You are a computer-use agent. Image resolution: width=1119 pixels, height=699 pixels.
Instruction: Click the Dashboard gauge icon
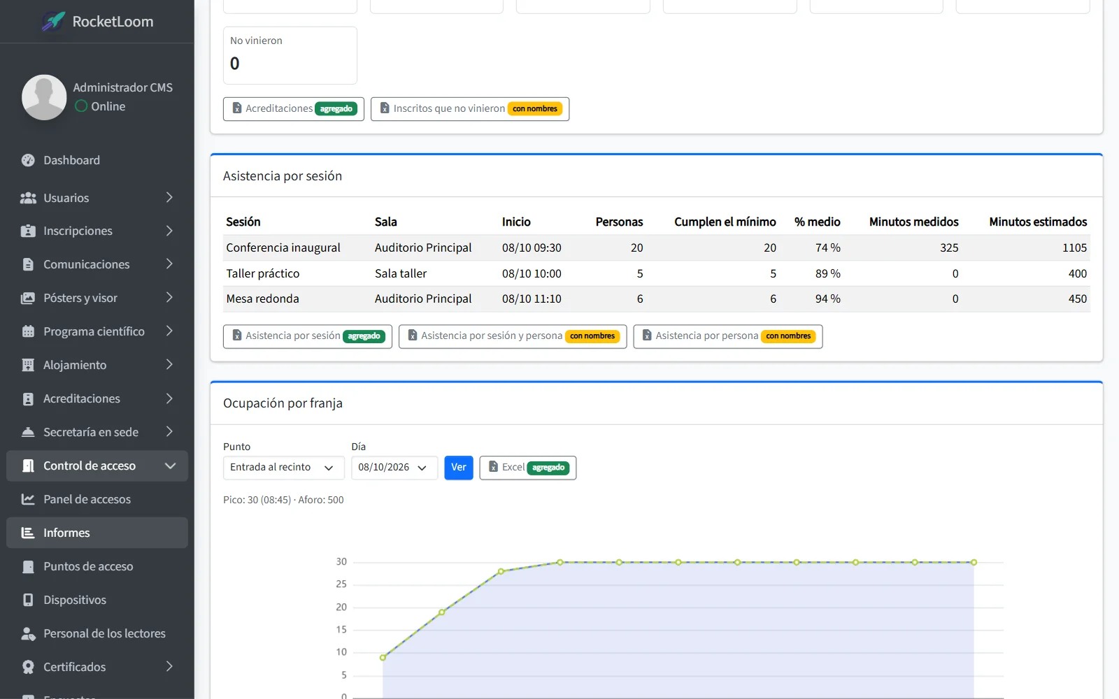pyautogui.click(x=28, y=160)
